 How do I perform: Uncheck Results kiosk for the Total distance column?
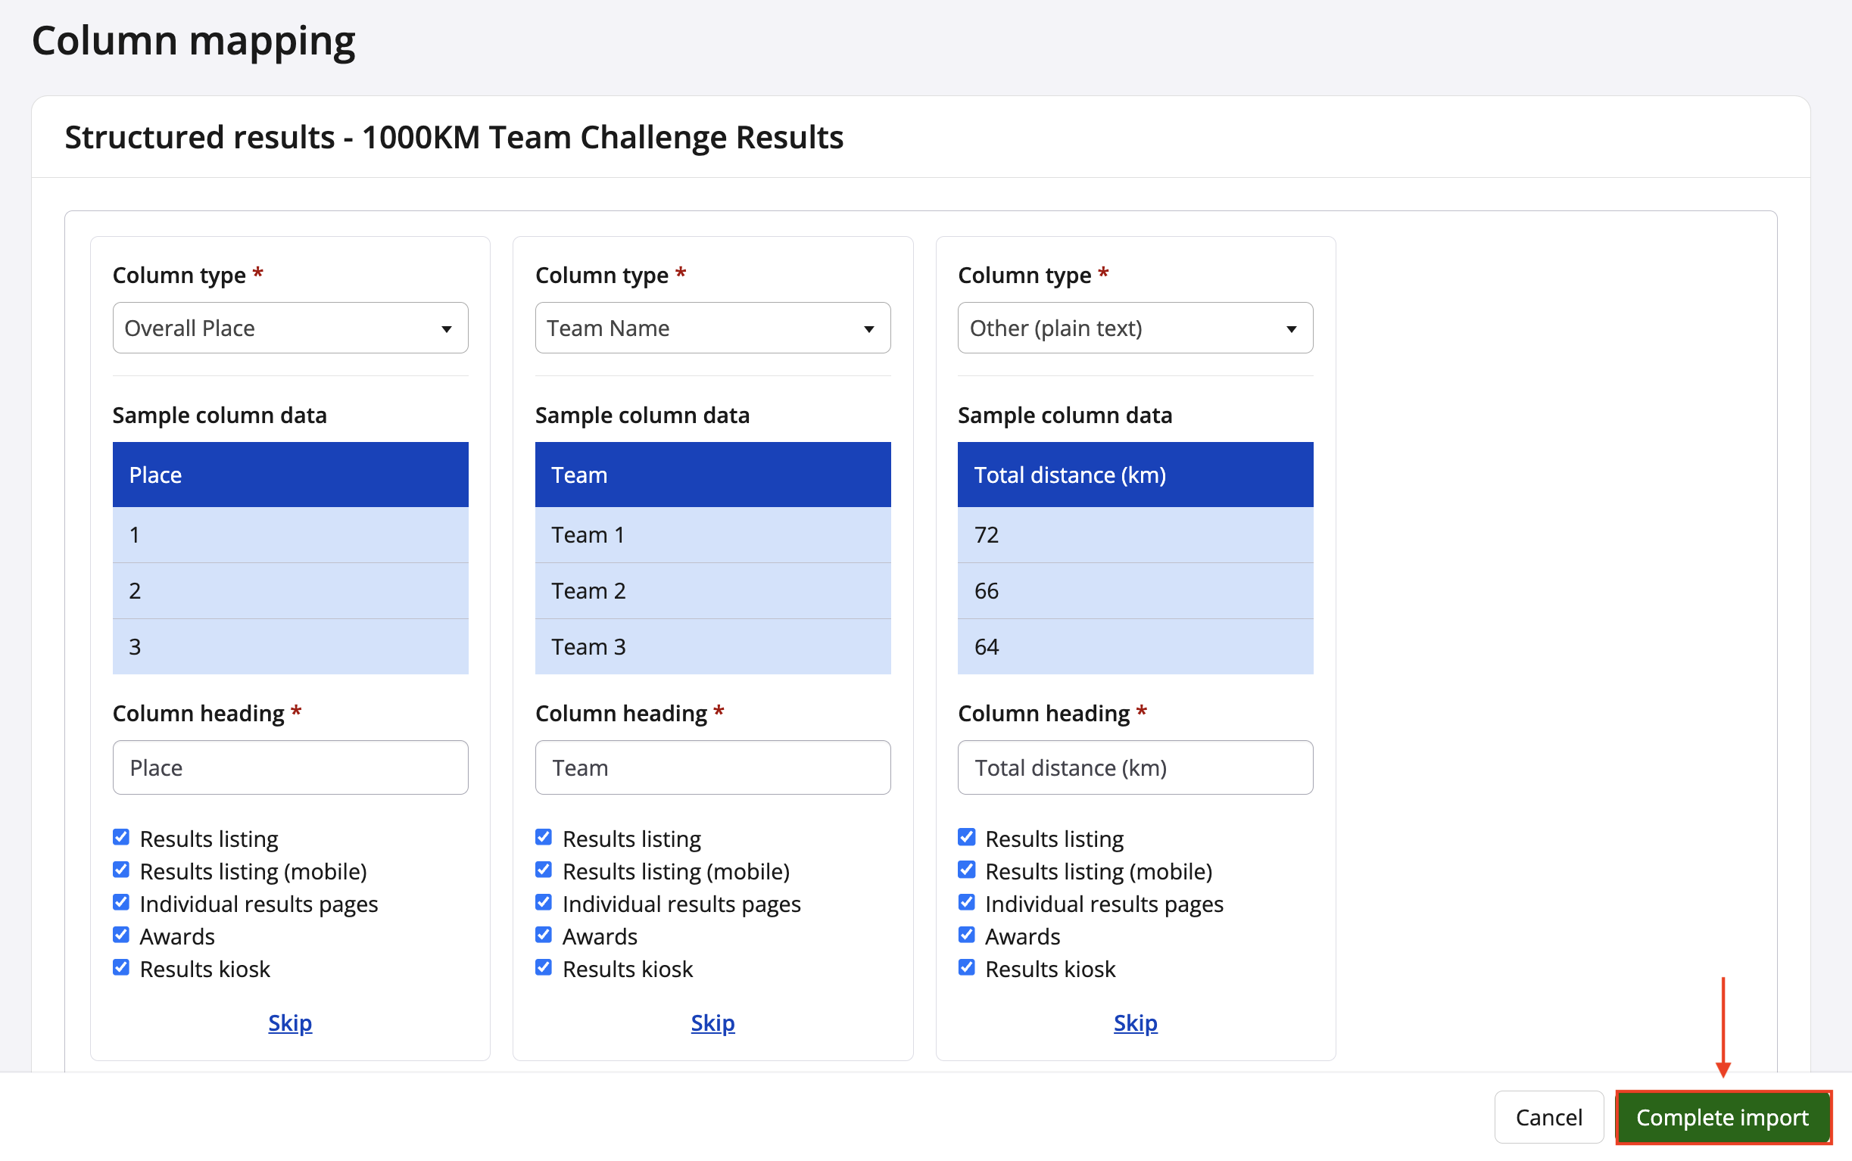966,967
